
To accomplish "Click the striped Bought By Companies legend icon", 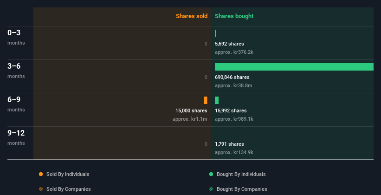I will (x=211, y=189).
